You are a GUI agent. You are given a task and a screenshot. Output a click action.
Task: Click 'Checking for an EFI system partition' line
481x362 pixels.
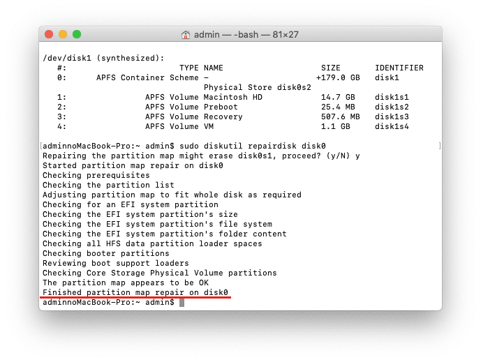(x=131, y=205)
